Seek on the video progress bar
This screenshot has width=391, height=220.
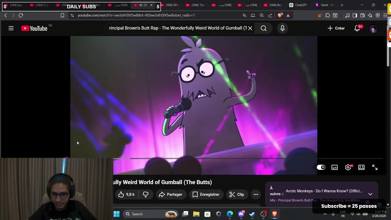[247, 158]
